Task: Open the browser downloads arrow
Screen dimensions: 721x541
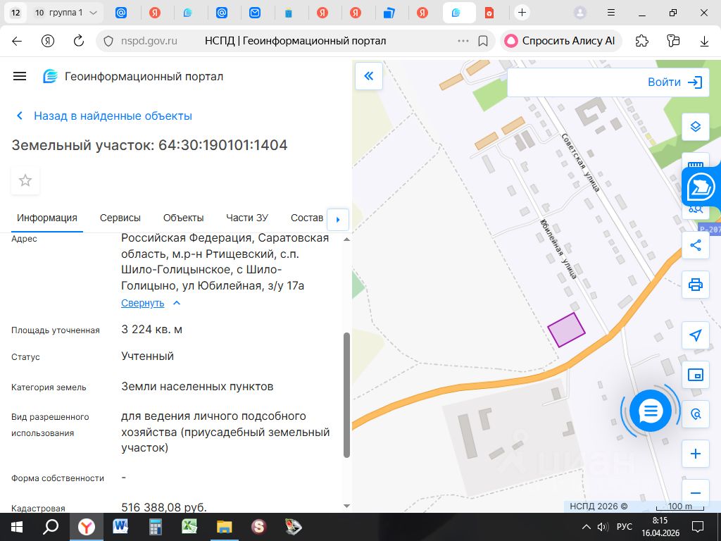Action: click(x=704, y=41)
